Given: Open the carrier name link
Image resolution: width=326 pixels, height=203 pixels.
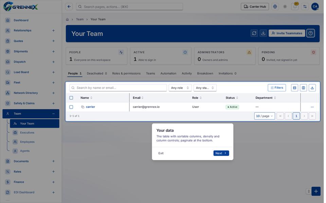Looking at the screenshot, I should (x=90, y=107).
